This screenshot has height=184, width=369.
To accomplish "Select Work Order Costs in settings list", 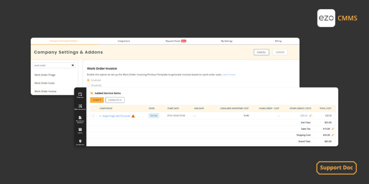I will point(45,83).
